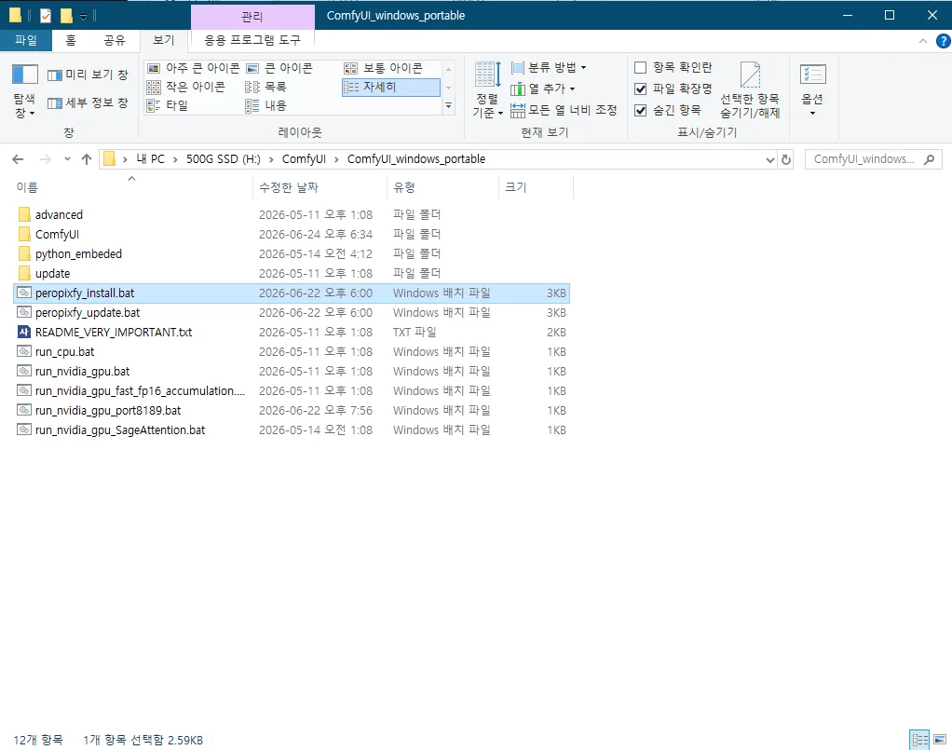Select the update folder
This screenshot has height=750, width=952.
pyautogui.click(x=291, y=273)
